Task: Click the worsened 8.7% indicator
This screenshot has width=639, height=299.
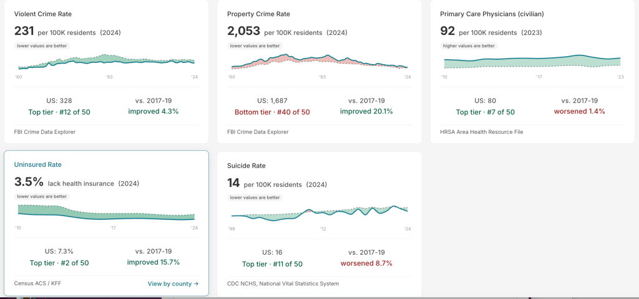Action: (x=366, y=263)
